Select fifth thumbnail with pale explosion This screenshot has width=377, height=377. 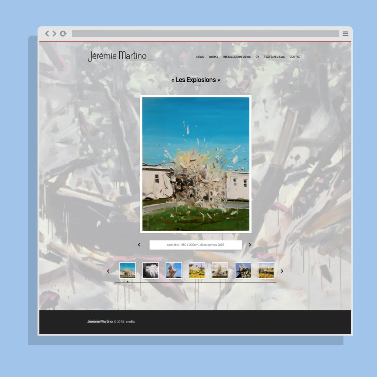[x=220, y=271]
